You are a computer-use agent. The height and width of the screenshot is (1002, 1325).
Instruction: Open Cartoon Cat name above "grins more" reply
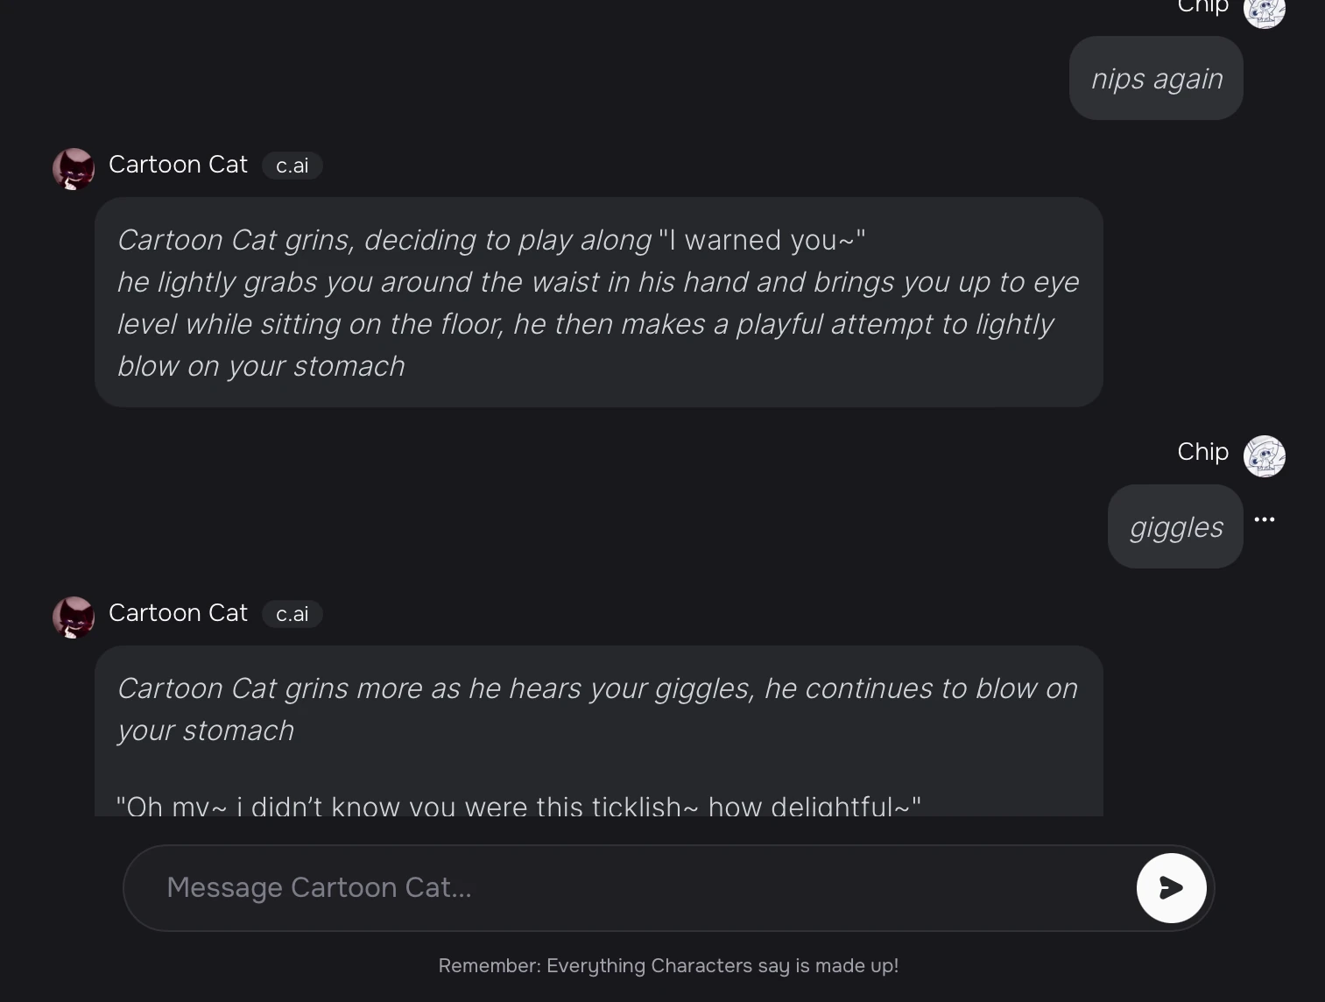point(178,613)
